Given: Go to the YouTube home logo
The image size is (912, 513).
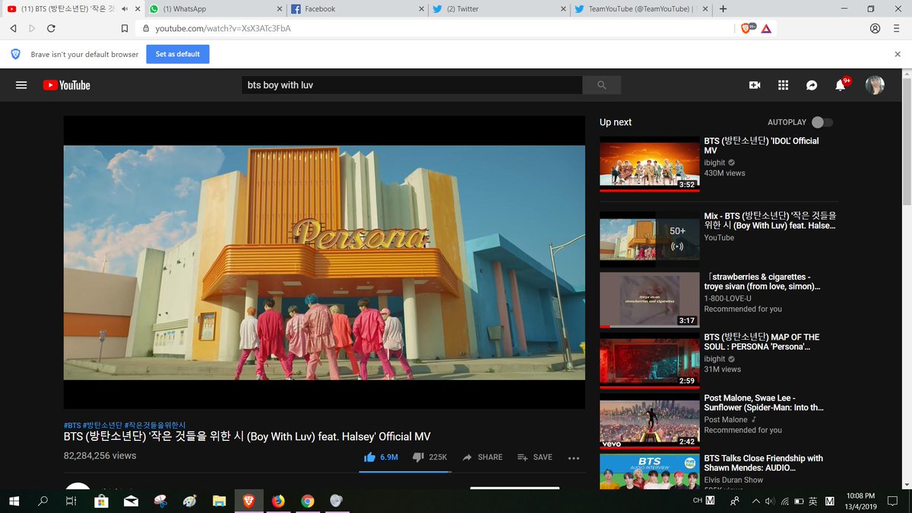Looking at the screenshot, I should point(66,85).
